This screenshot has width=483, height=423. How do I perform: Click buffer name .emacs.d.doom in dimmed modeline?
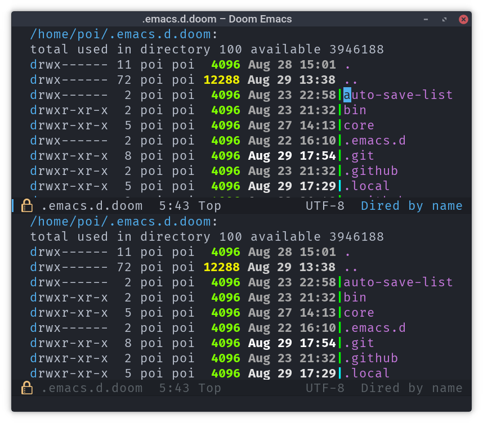tap(92, 388)
